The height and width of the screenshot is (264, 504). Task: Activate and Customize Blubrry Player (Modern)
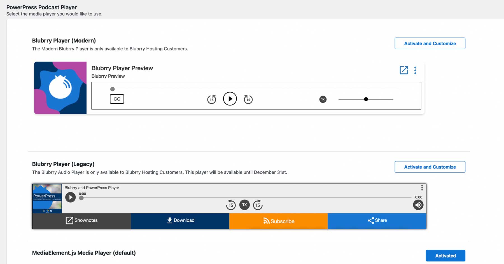pos(430,43)
